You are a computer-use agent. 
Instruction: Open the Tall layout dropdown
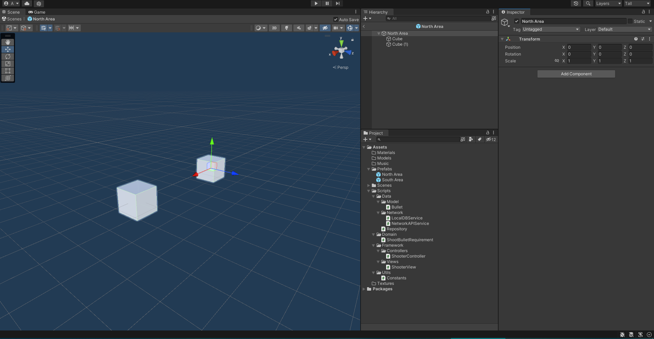coord(637,3)
